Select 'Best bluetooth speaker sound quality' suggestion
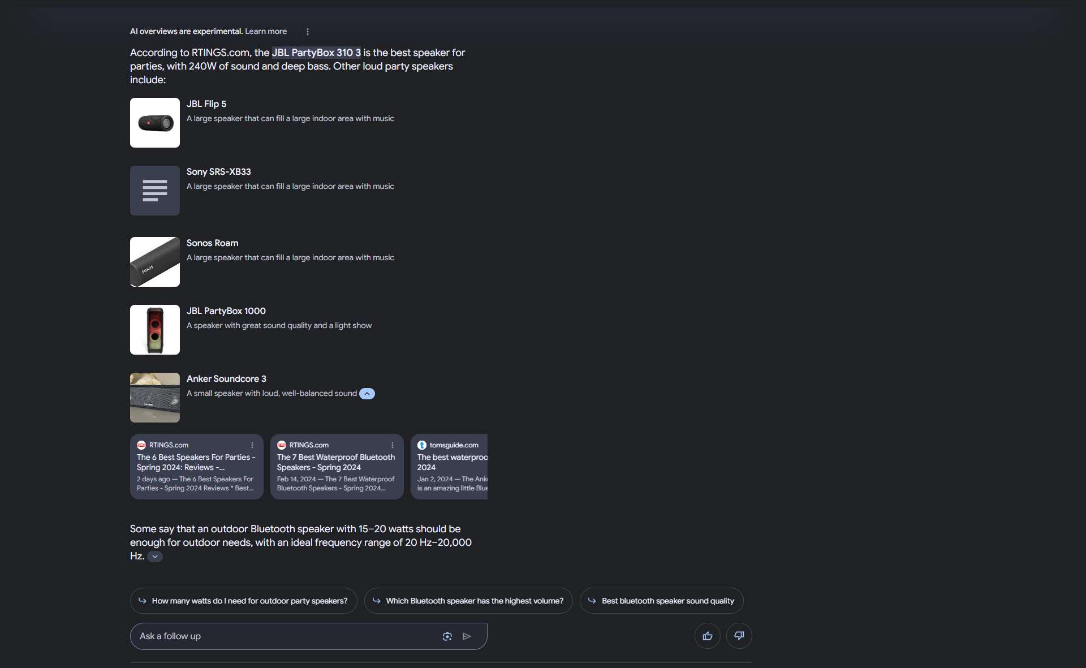 point(662,601)
